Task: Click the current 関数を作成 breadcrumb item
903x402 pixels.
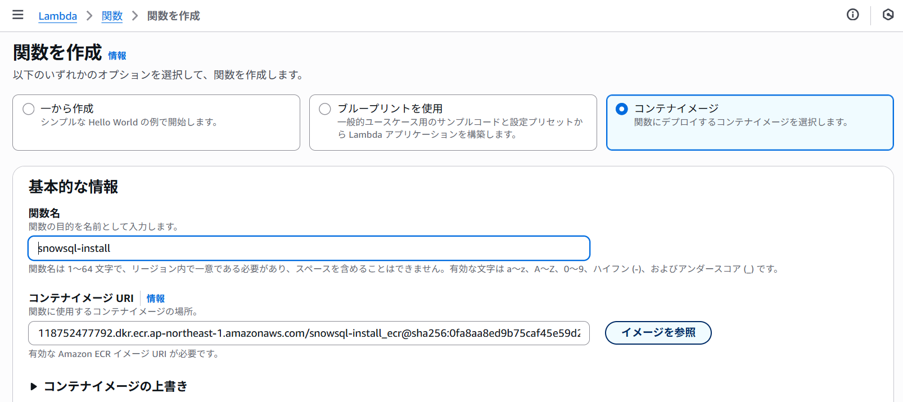Action: click(x=173, y=16)
